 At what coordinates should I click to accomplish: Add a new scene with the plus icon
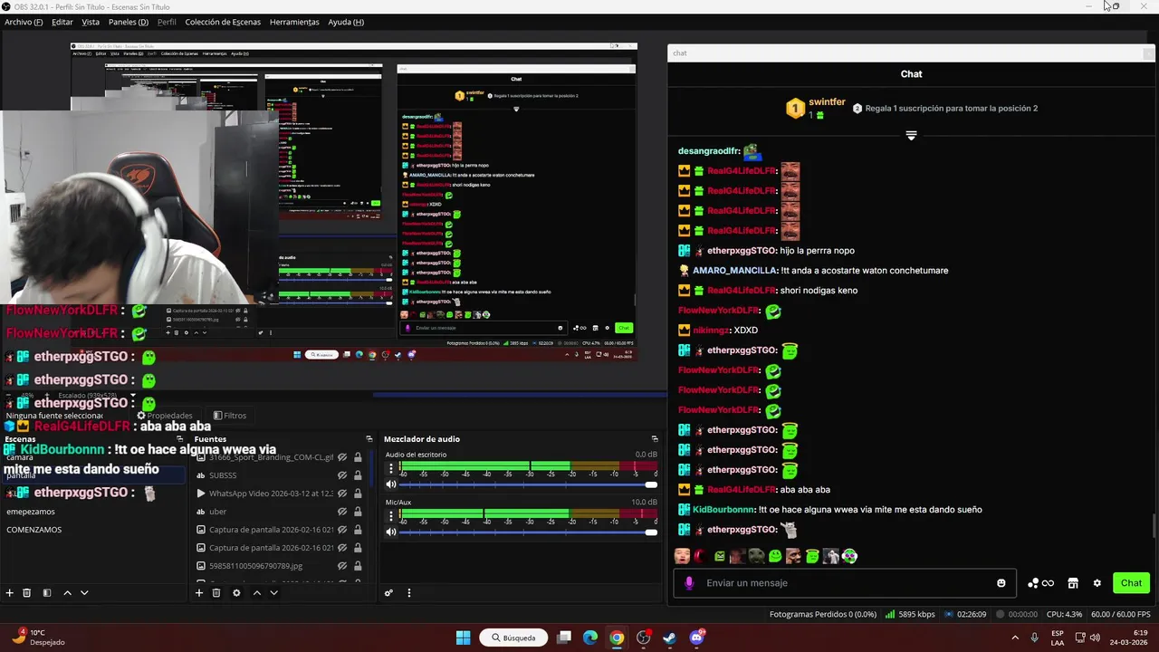(9, 593)
